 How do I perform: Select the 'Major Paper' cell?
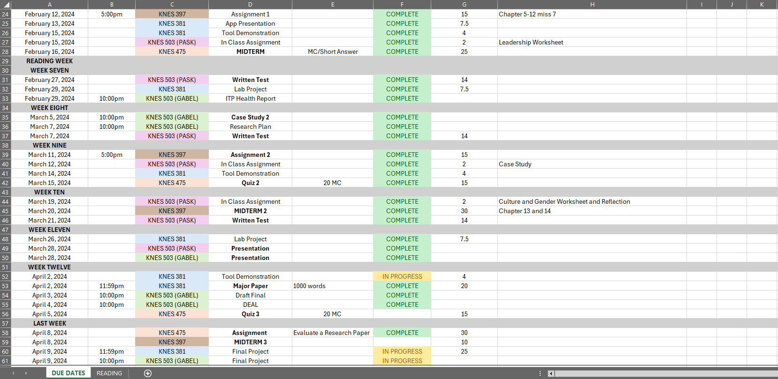tap(250, 286)
